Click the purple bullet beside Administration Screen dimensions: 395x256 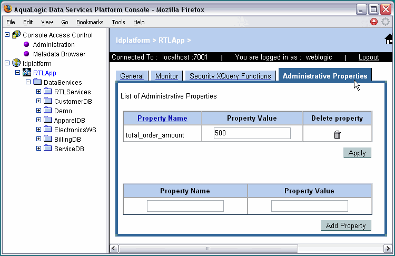coord(26,44)
